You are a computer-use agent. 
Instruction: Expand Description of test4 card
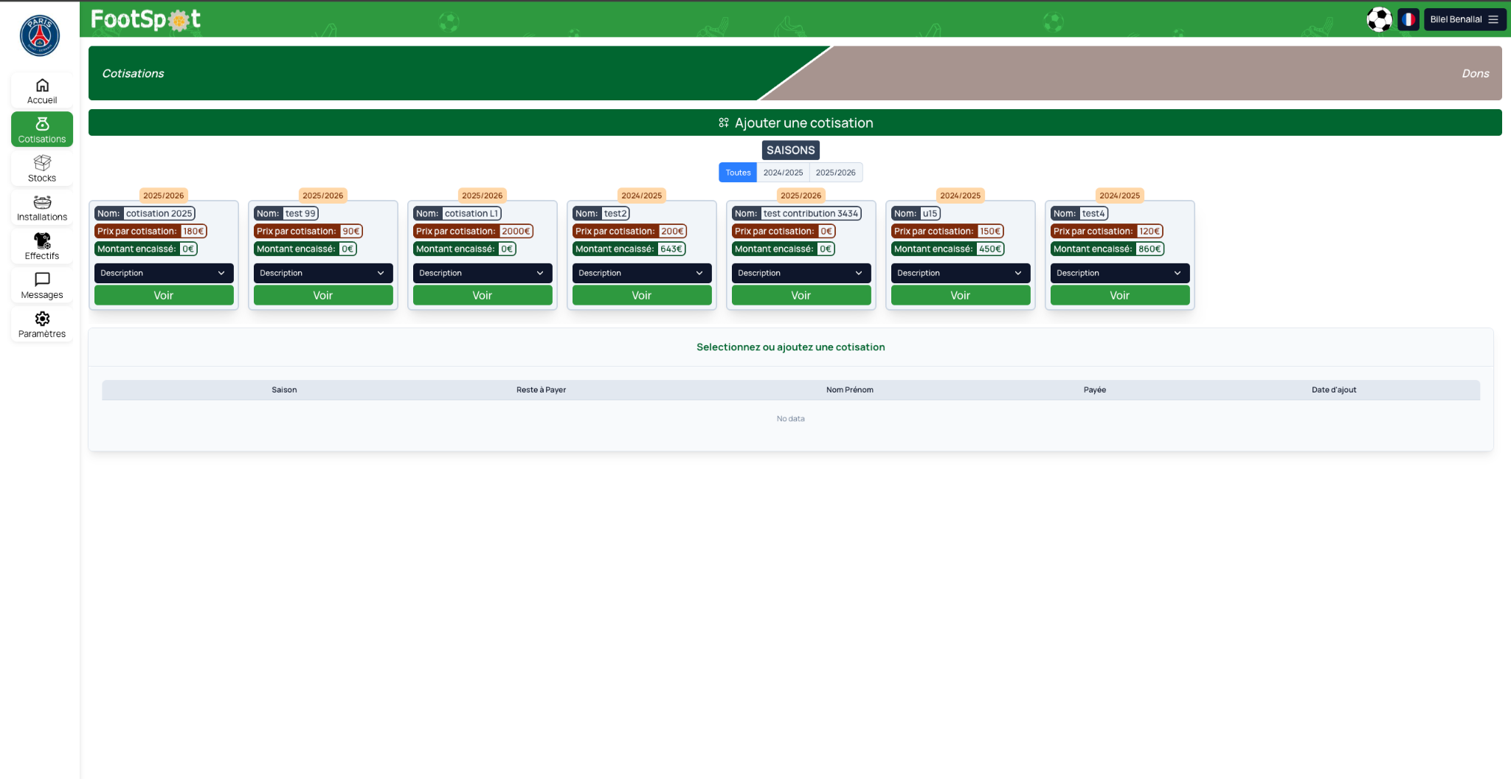(x=1120, y=273)
